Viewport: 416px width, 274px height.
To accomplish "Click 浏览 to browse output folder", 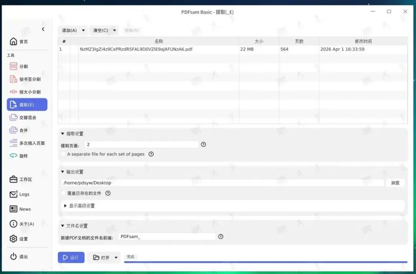I will coord(395,183).
